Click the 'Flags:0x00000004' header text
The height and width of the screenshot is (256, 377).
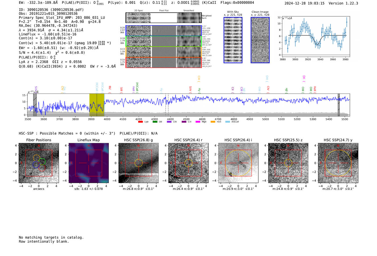point(237,3)
